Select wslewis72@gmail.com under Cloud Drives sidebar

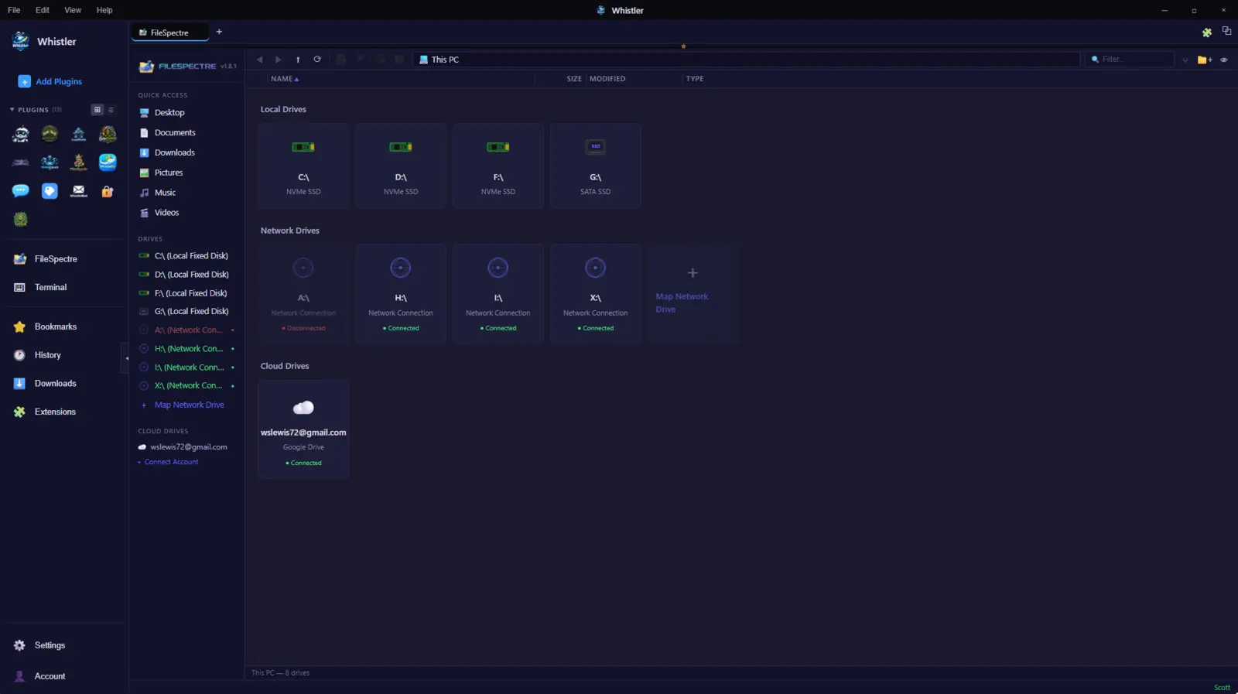pyautogui.click(x=187, y=447)
